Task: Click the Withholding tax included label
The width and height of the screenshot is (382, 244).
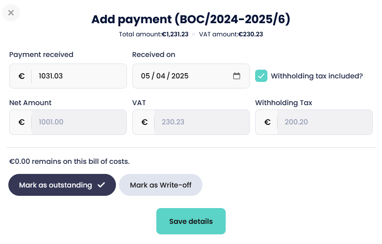Action: (317, 76)
